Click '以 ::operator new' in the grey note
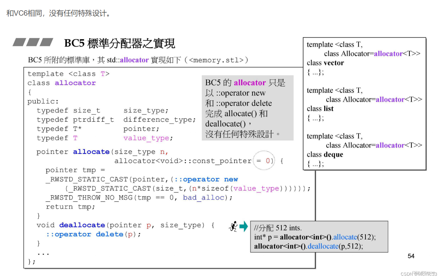Image resolution: width=442 pixels, height=279 pixels. [235, 93]
